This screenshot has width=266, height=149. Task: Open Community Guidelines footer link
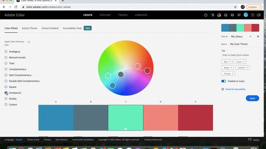tap(83, 140)
